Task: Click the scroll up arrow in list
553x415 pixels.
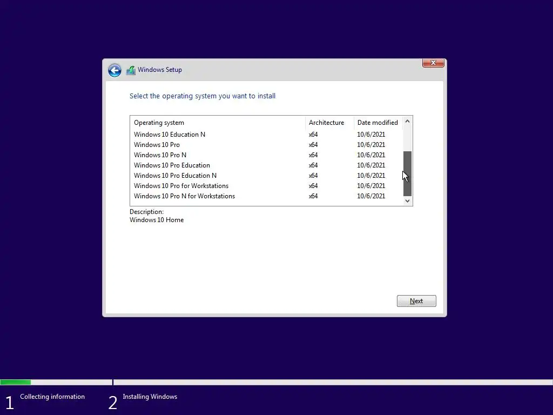Action: pos(407,121)
